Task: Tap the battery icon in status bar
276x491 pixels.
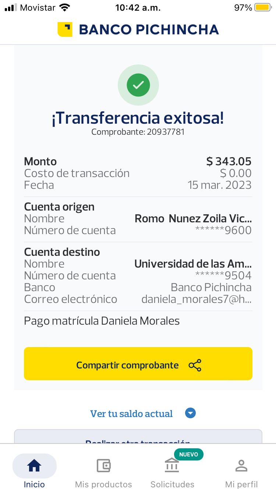Action: click(263, 7)
